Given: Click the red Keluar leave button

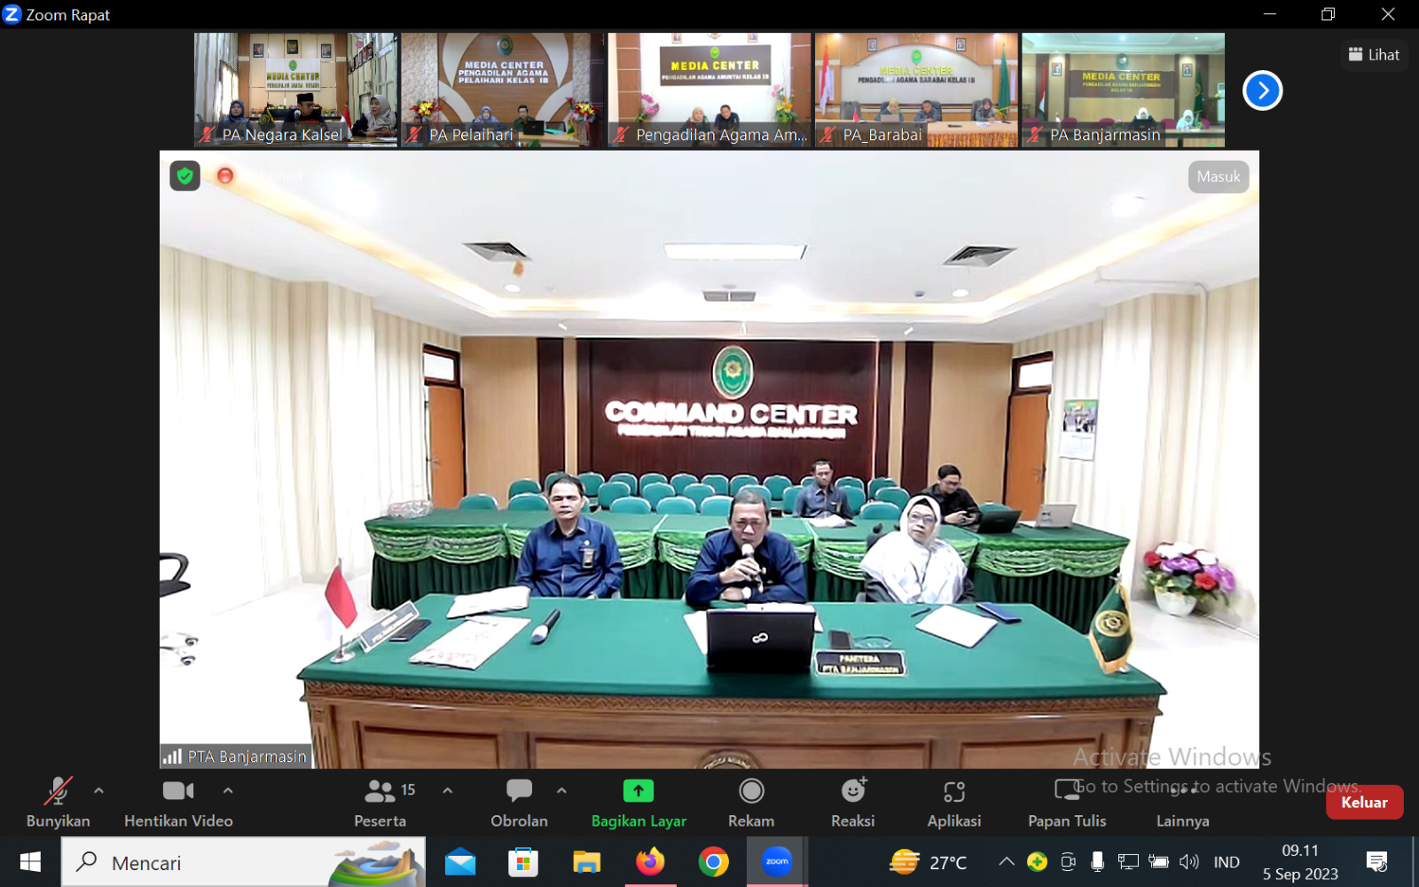Looking at the screenshot, I should [1363, 802].
